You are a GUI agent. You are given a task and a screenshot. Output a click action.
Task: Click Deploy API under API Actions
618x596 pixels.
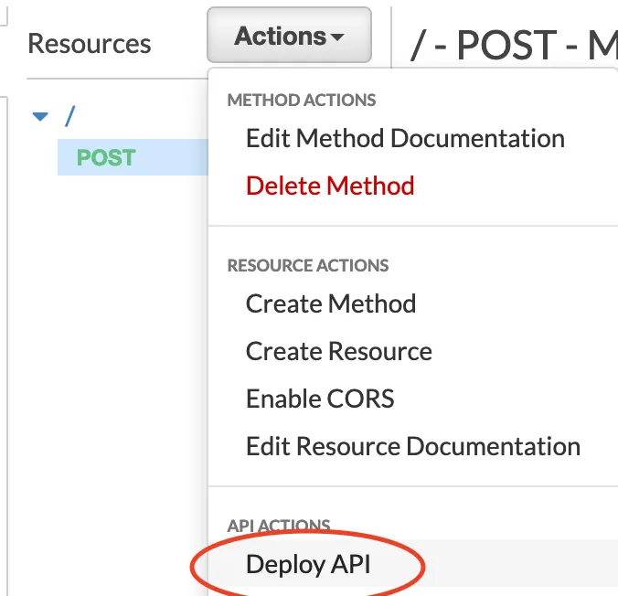pyautogui.click(x=308, y=565)
